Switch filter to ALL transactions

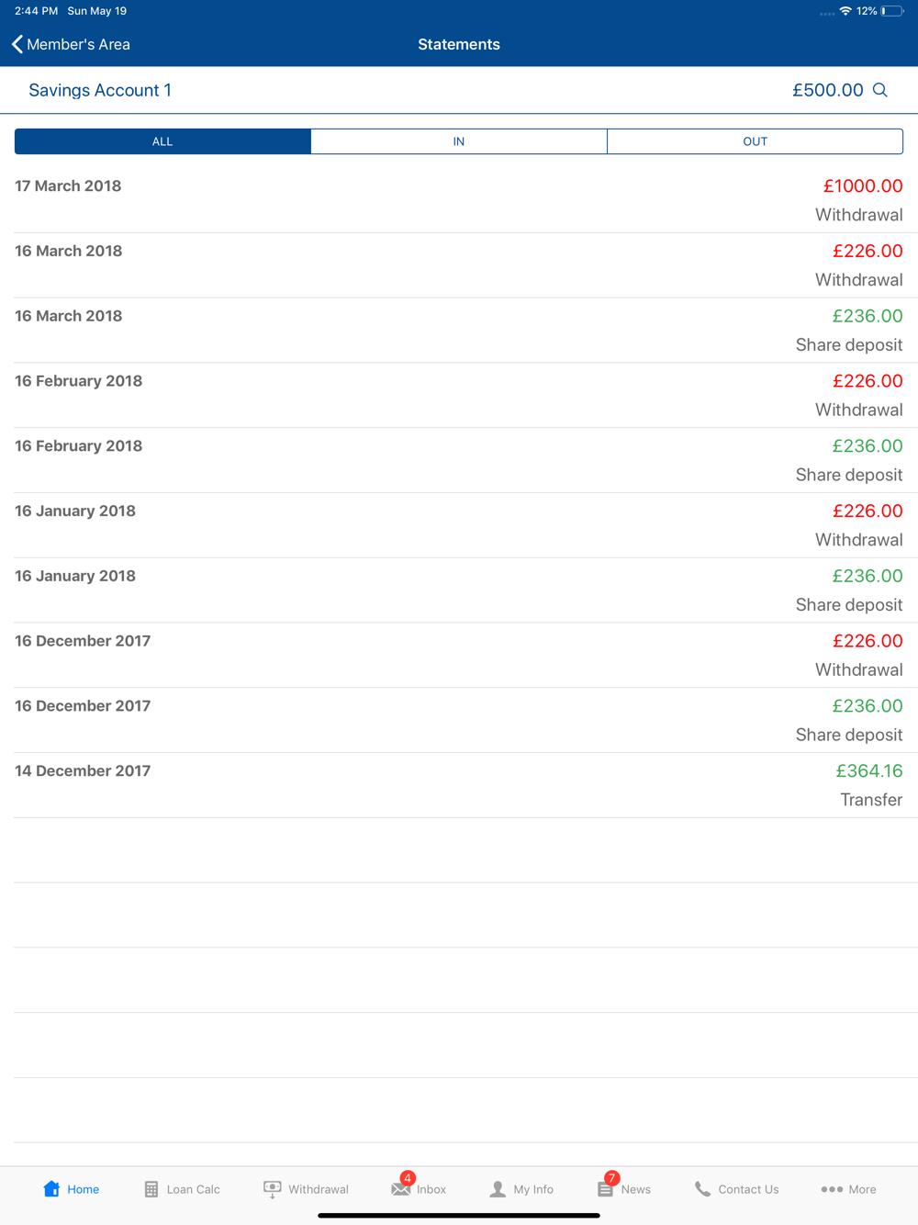point(162,141)
